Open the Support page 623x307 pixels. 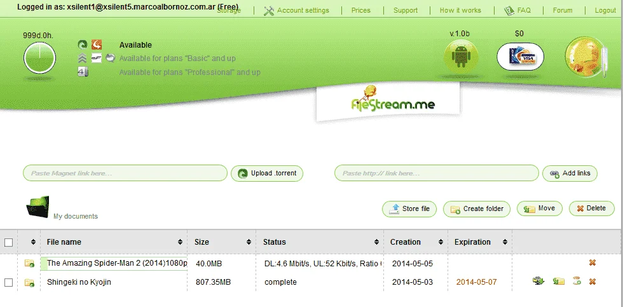pyautogui.click(x=406, y=10)
